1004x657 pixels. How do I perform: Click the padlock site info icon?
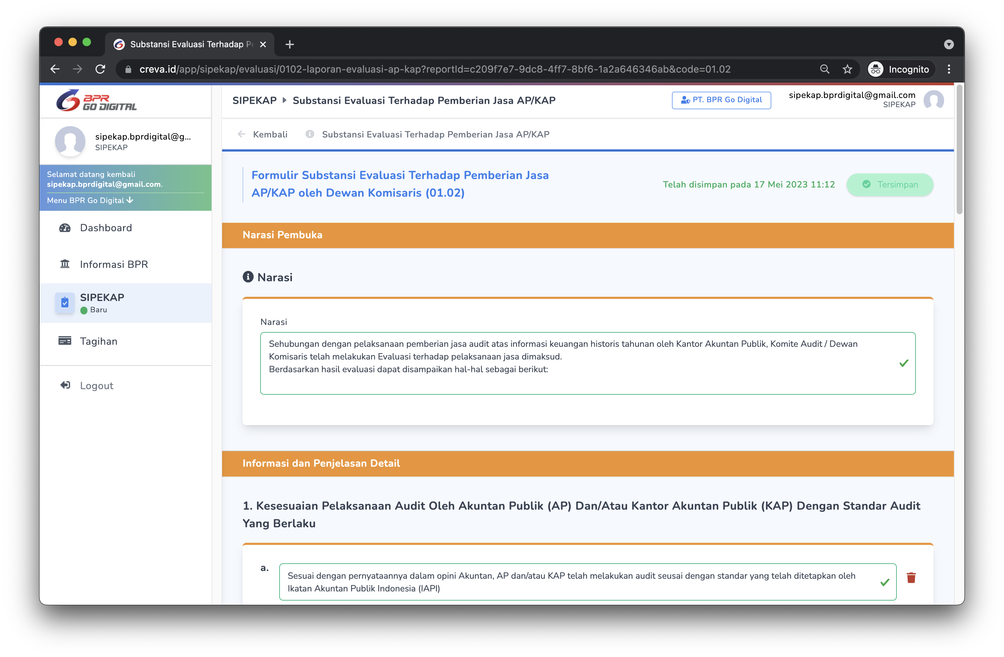coord(128,69)
